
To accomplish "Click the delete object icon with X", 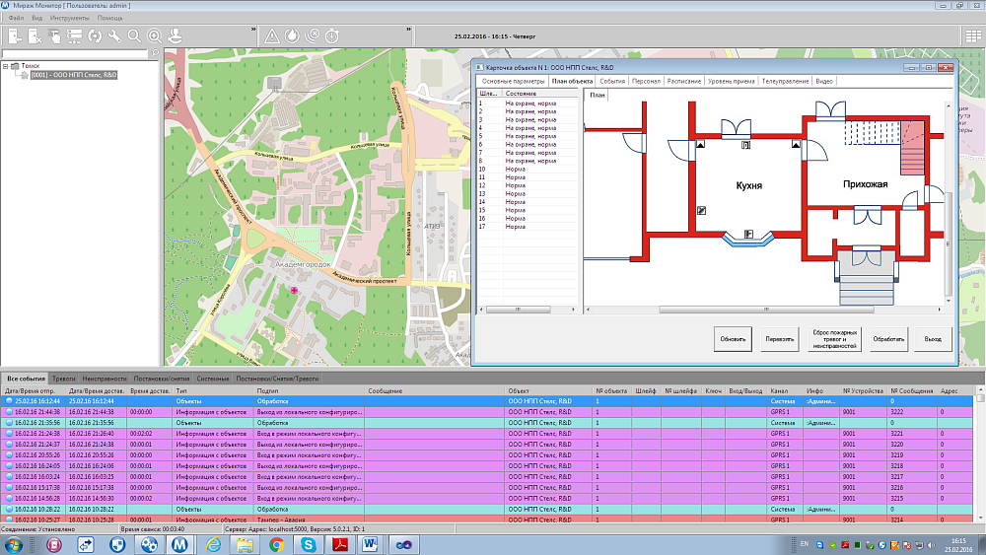I will click(35, 36).
